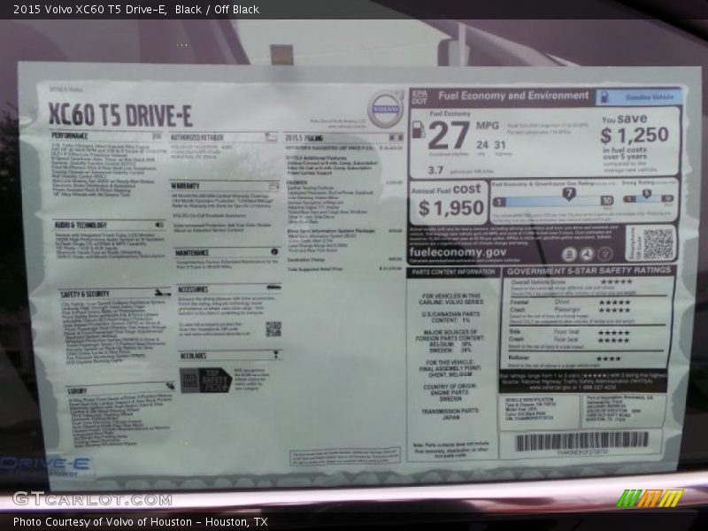Click the U.S./CANADIAN PARTS CONTENT text
The height and width of the screenshot is (531, 708).
pos(450,317)
